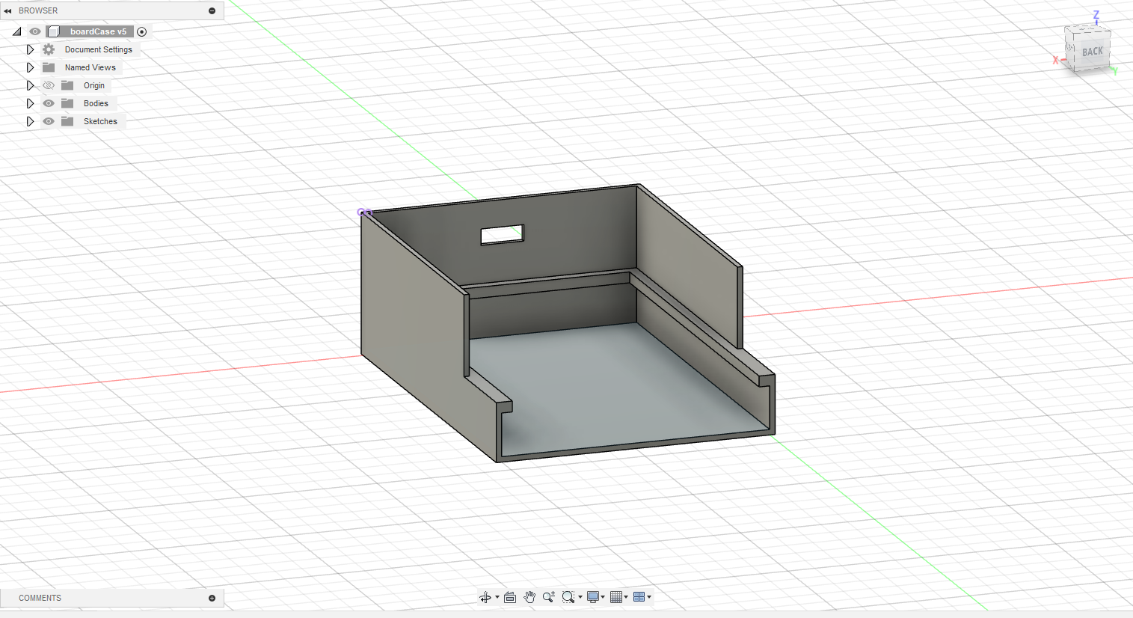Choose the Zoom plus/minus tool
Screen dimensions: 1133x618
549,597
